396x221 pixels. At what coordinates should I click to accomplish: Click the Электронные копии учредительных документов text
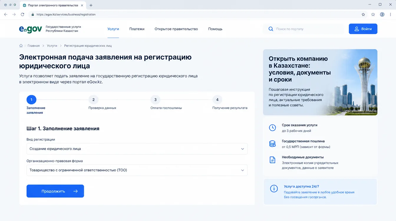tap(310, 165)
